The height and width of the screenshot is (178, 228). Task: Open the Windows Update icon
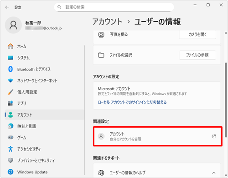click(10, 172)
